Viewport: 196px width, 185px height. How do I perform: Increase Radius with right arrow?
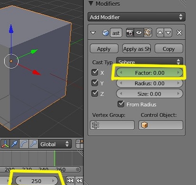(x=178, y=83)
